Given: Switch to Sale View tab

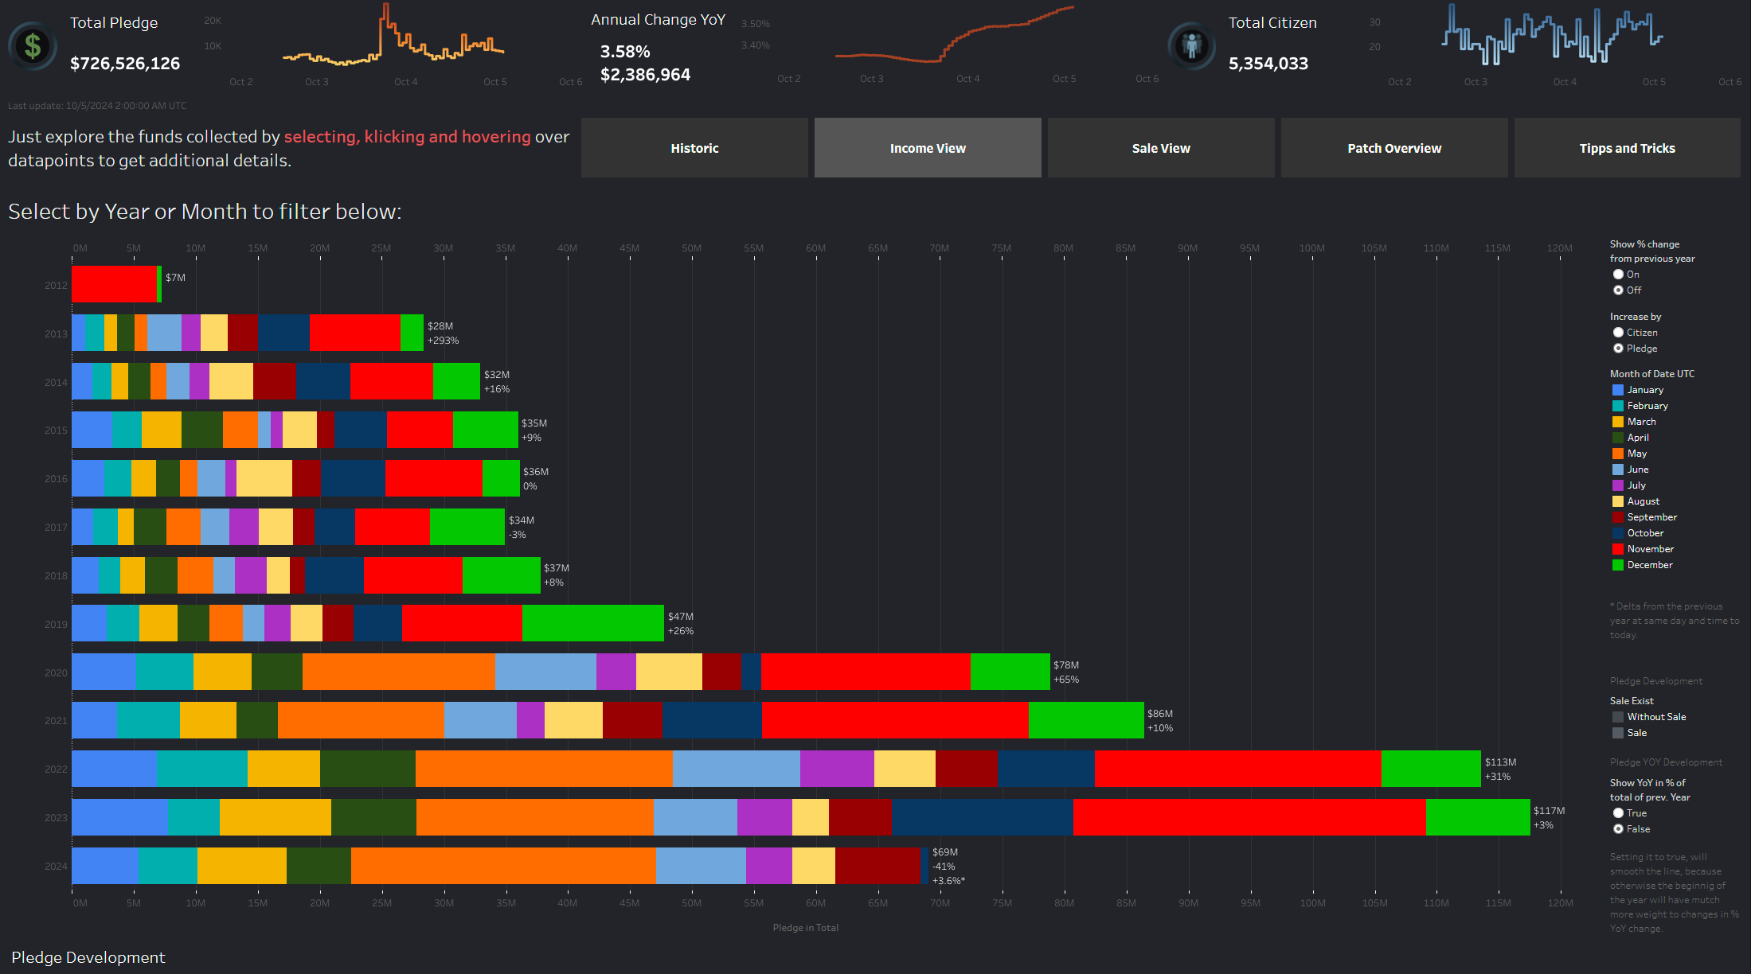Looking at the screenshot, I should click(1160, 148).
